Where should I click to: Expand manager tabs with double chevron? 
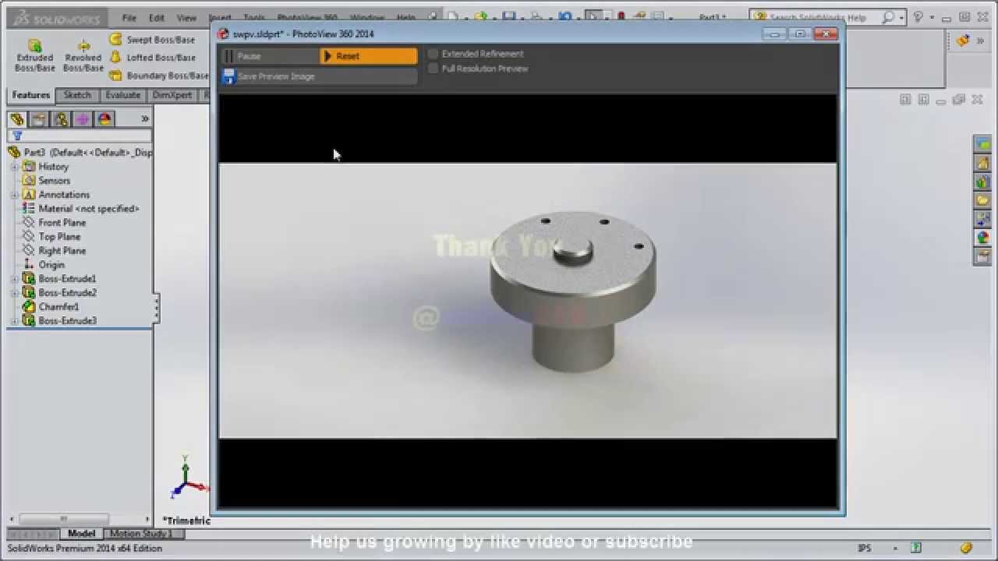tap(144, 119)
